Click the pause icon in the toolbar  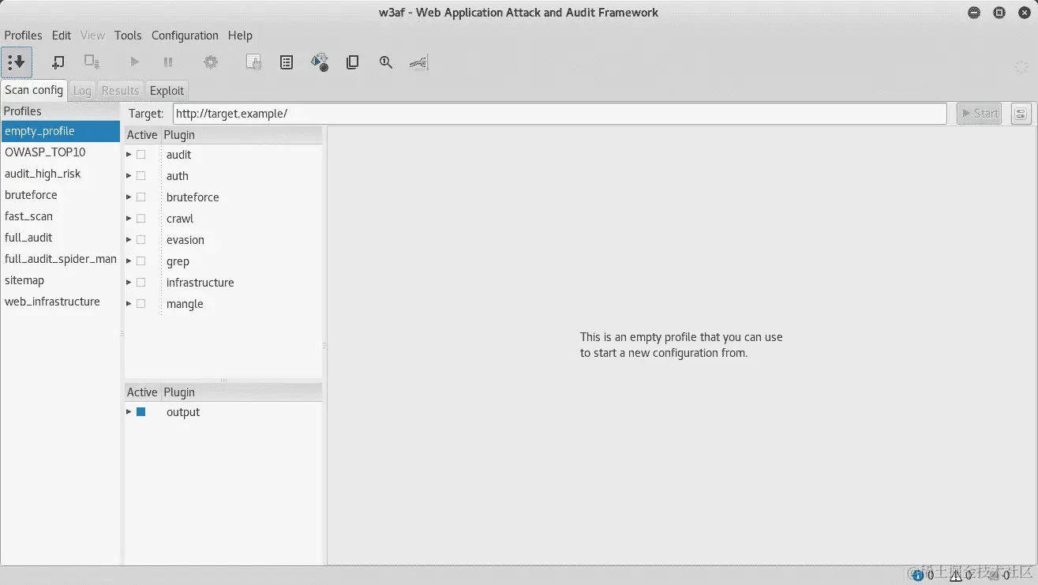(168, 62)
